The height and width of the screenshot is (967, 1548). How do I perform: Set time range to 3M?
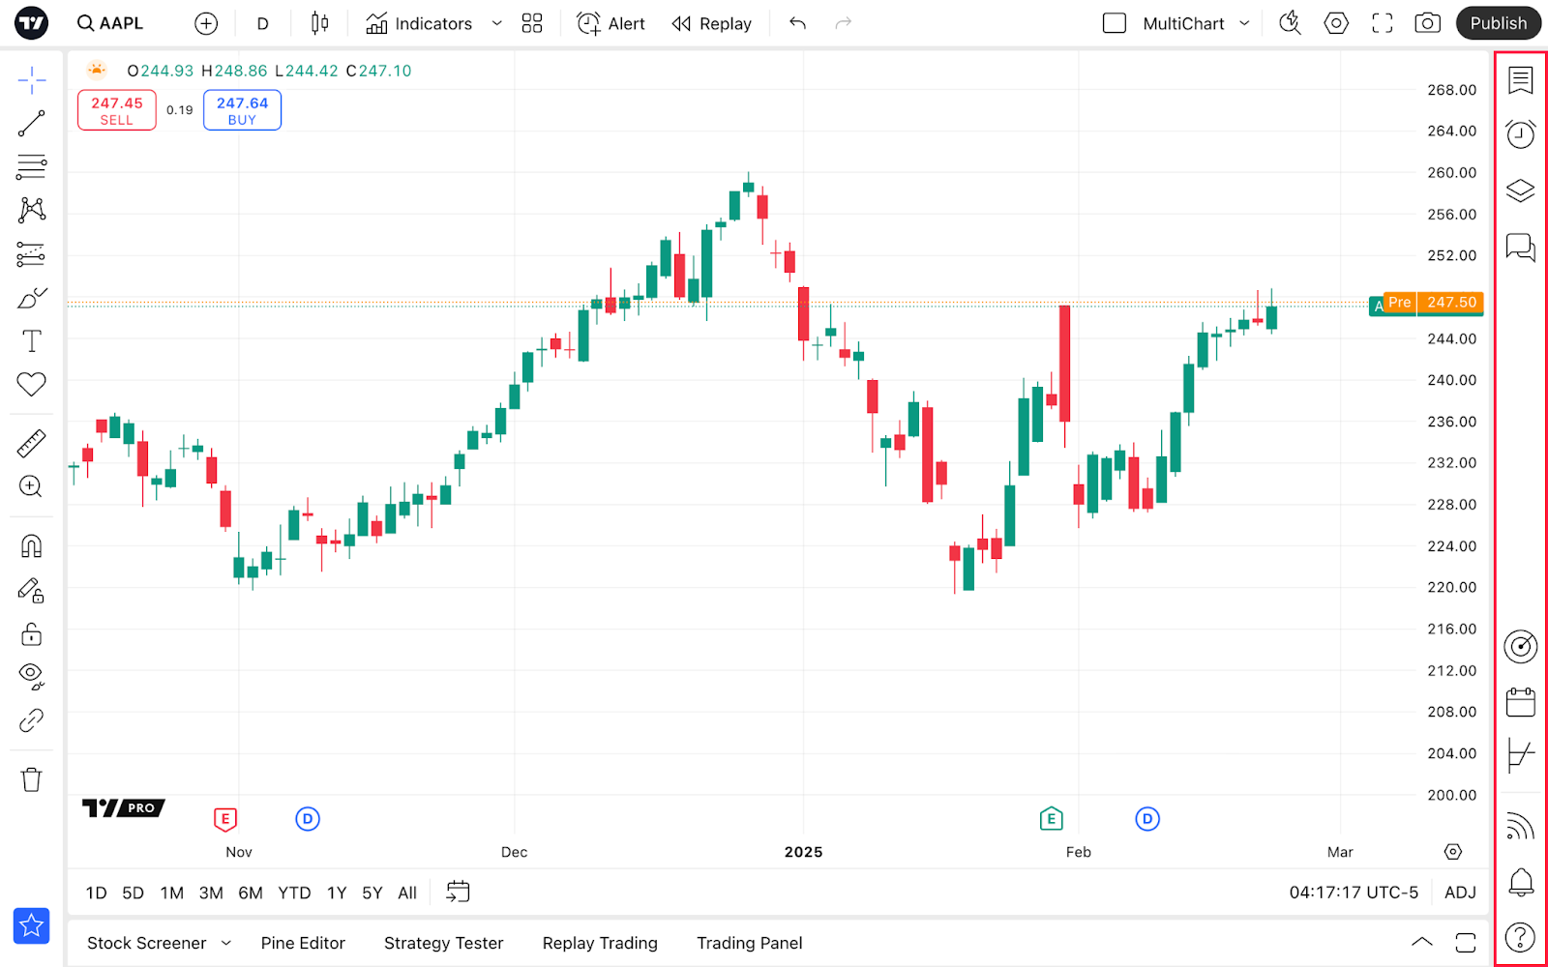point(211,893)
